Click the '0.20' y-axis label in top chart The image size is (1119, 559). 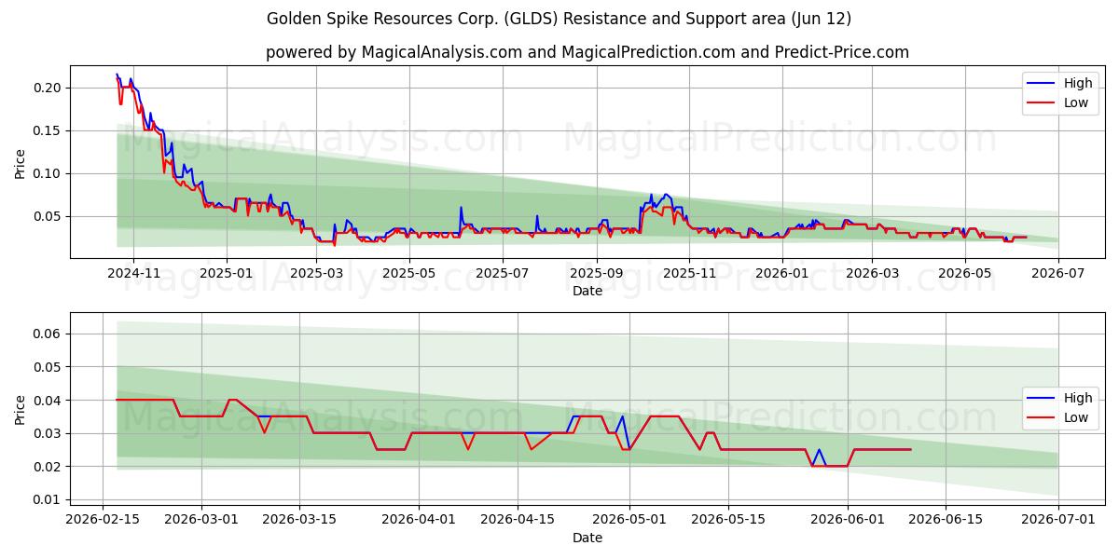tap(48, 88)
